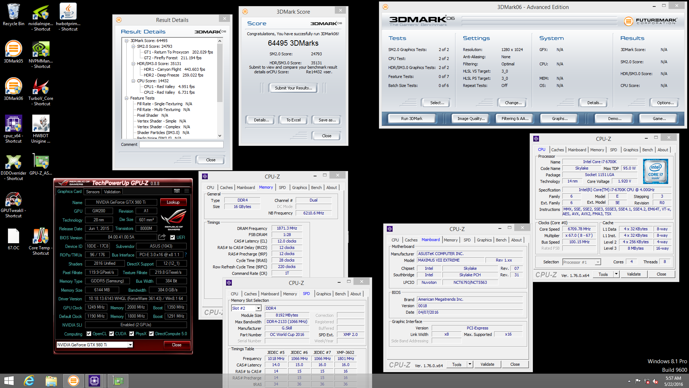Launch Internet Explorer from the taskbar
This screenshot has width=689, height=388.
tap(29, 381)
